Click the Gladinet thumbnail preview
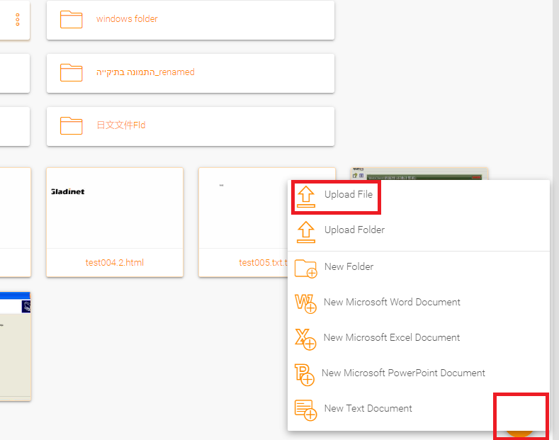Screen dimensions: 559x440 pos(115,208)
